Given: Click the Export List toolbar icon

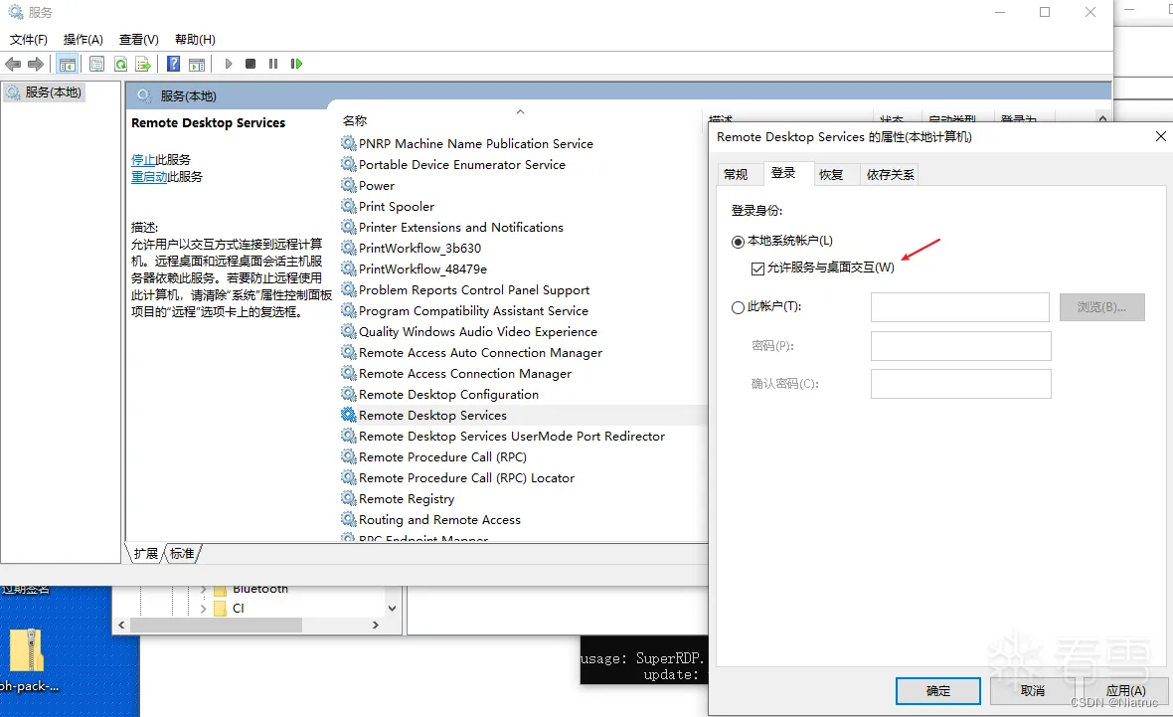Looking at the screenshot, I should tap(143, 65).
